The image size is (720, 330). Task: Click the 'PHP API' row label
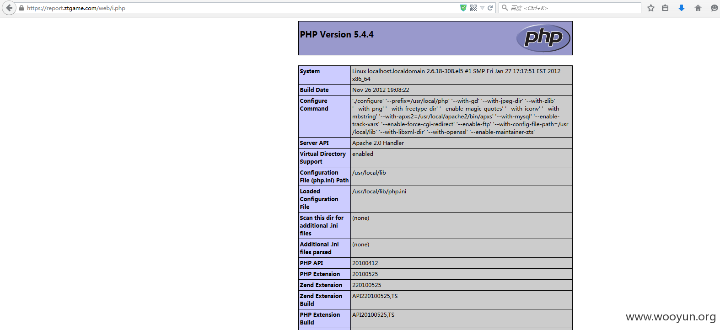(x=312, y=263)
